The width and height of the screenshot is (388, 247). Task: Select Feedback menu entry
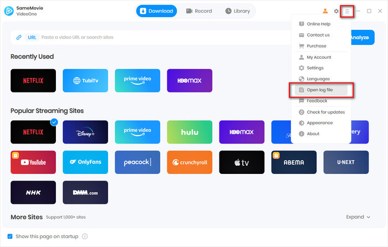[x=321, y=101]
